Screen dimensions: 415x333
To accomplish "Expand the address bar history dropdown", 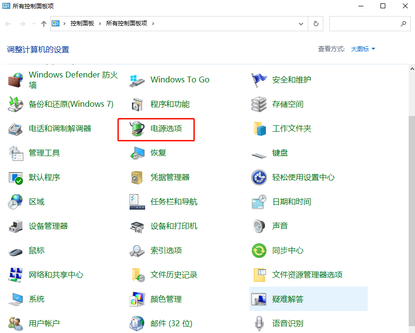I will coord(301,23).
